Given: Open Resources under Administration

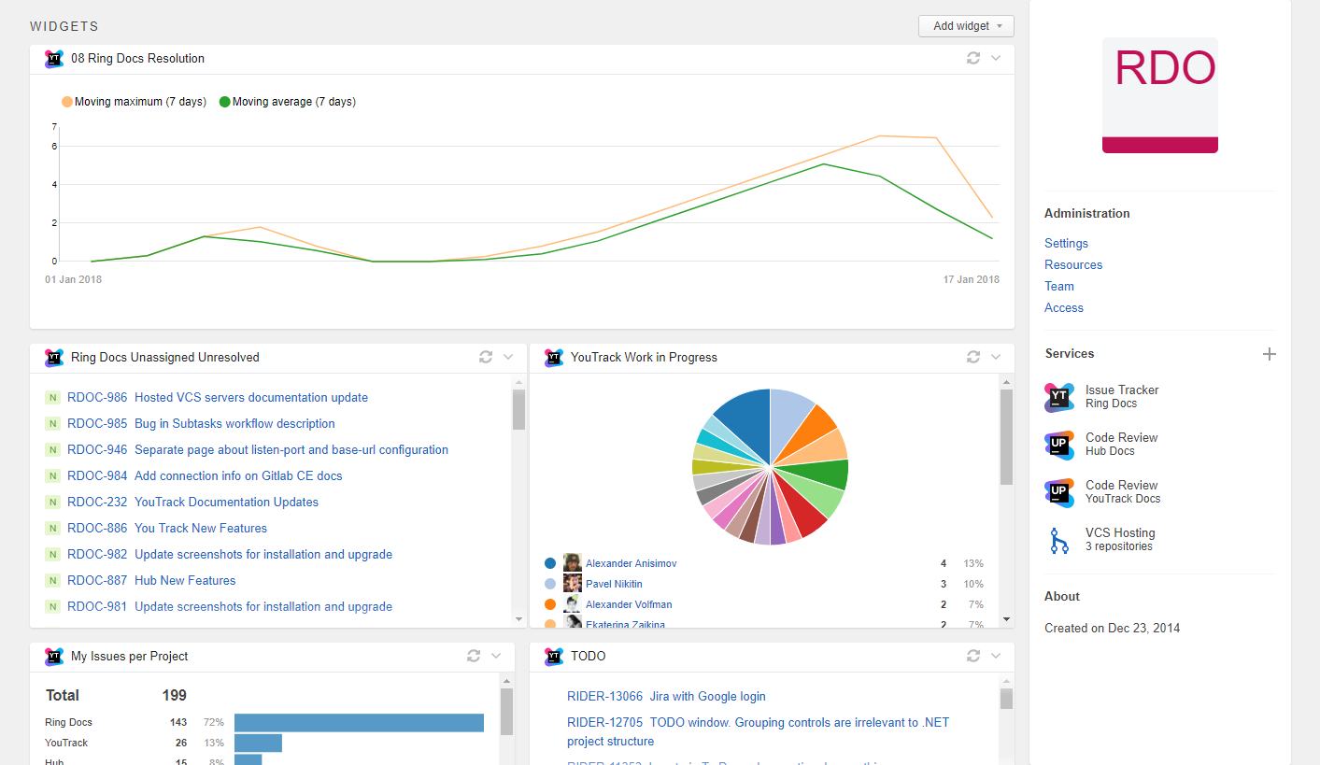Looking at the screenshot, I should pyautogui.click(x=1073, y=265).
